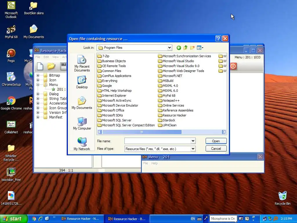Viewport: 297px width, 223px height.
Task: Select My Recent Documents in places bar
Action: tap(82, 63)
